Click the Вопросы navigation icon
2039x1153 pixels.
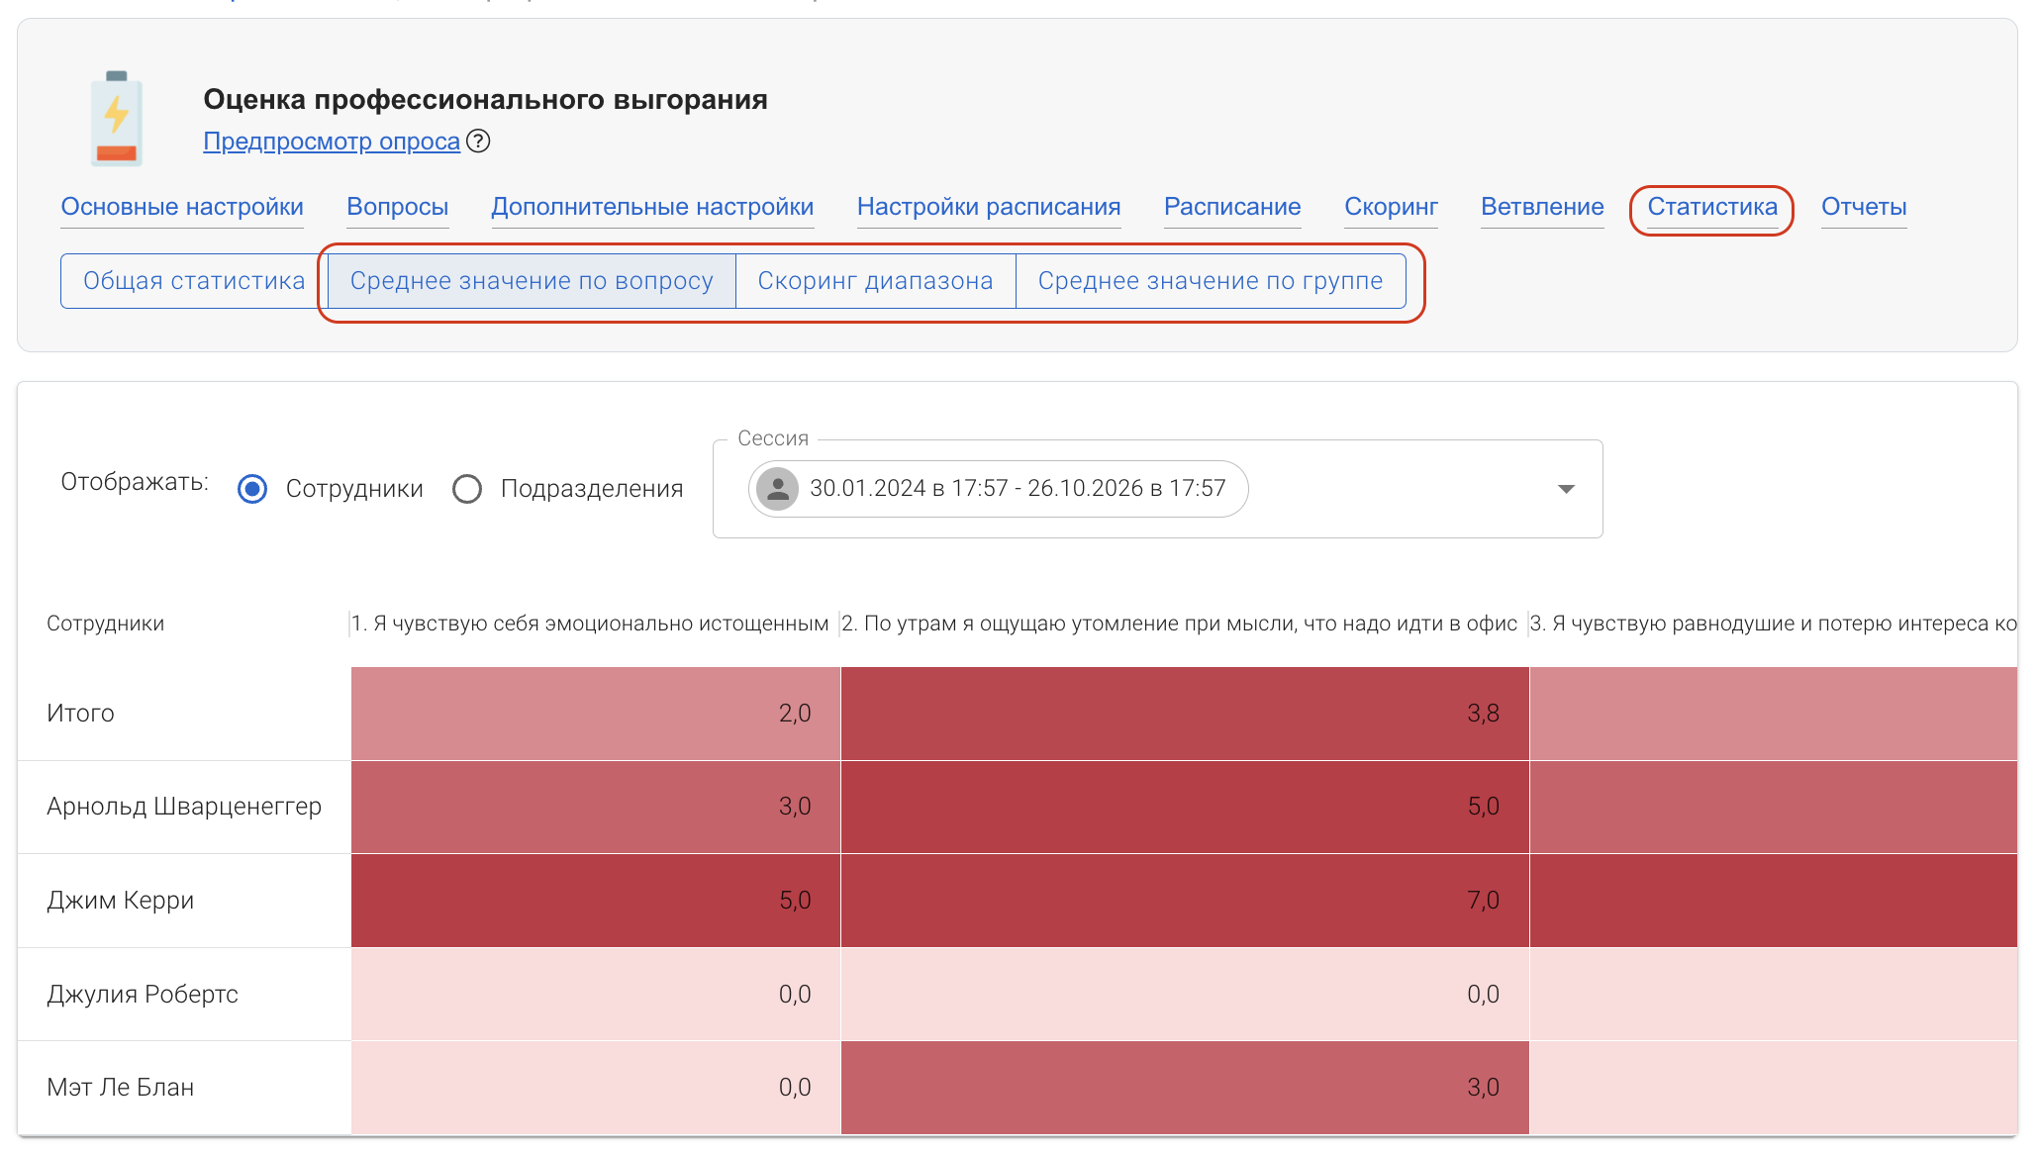(x=396, y=208)
